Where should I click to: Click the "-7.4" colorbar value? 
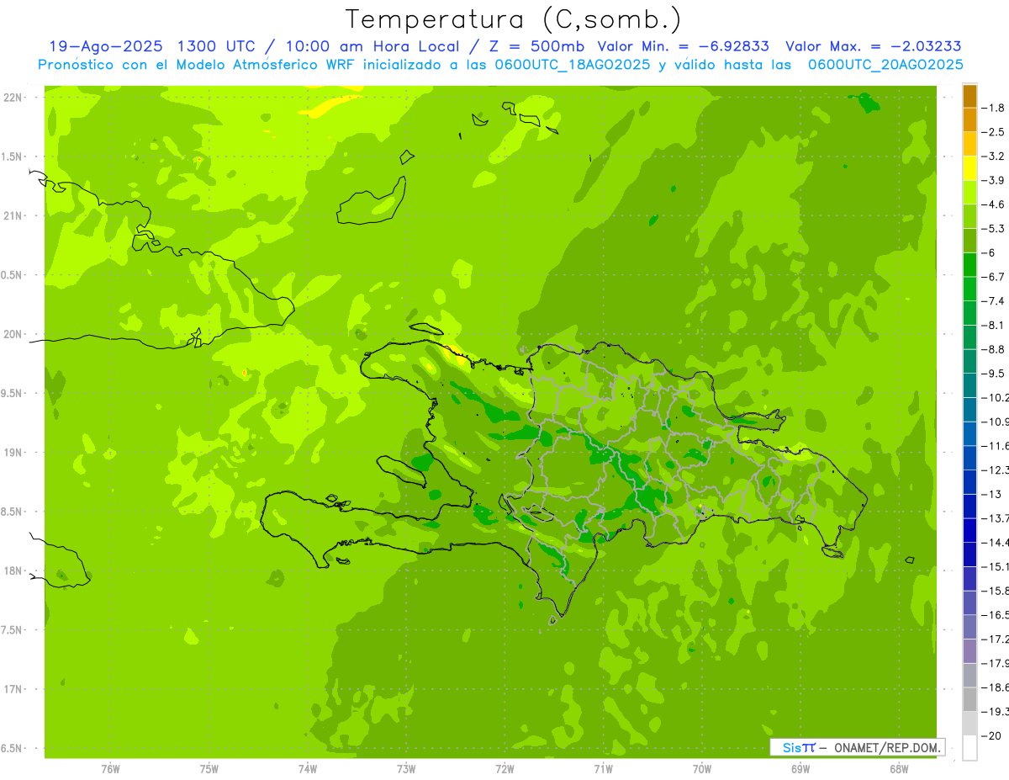click(994, 301)
